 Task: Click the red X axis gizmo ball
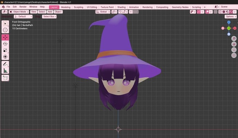235,28
